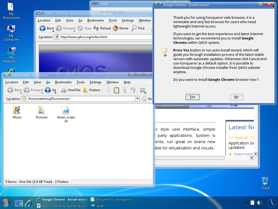Viewport: 278px width, 209px height.
Task: Open Up button dropdown in Documents window
Action: click(x=55, y=93)
